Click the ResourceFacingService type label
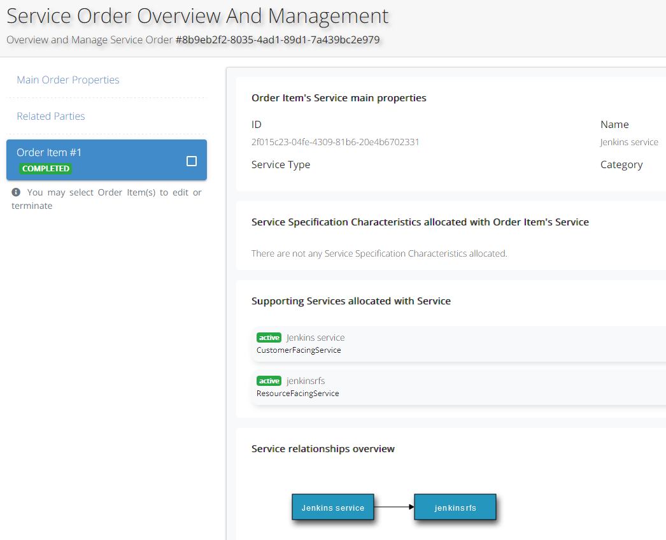Screen dimensions: 666x540 pyautogui.click(x=297, y=394)
